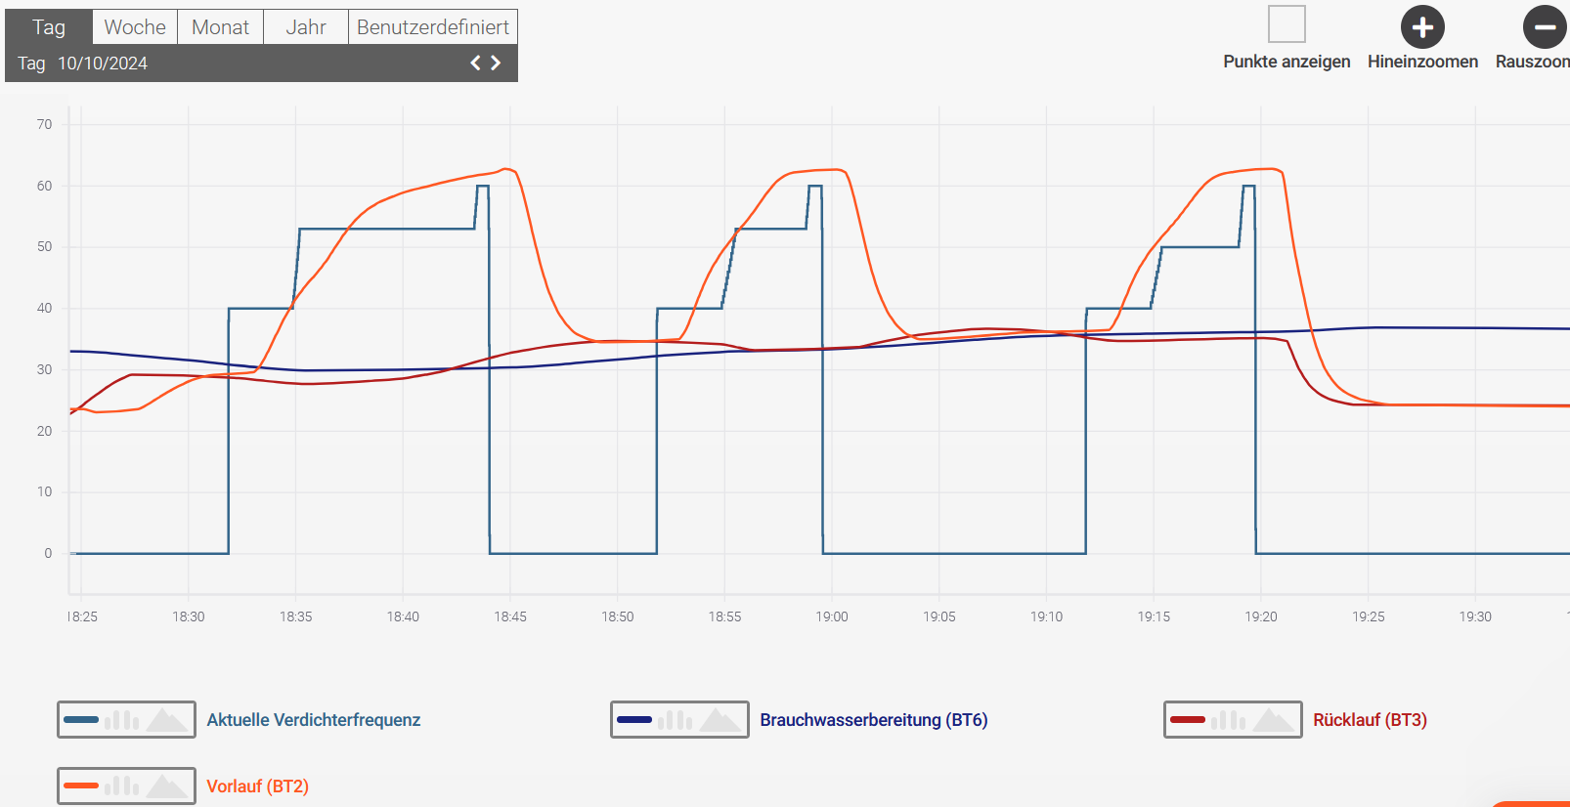Switch to the Jahr tab

[x=306, y=27]
